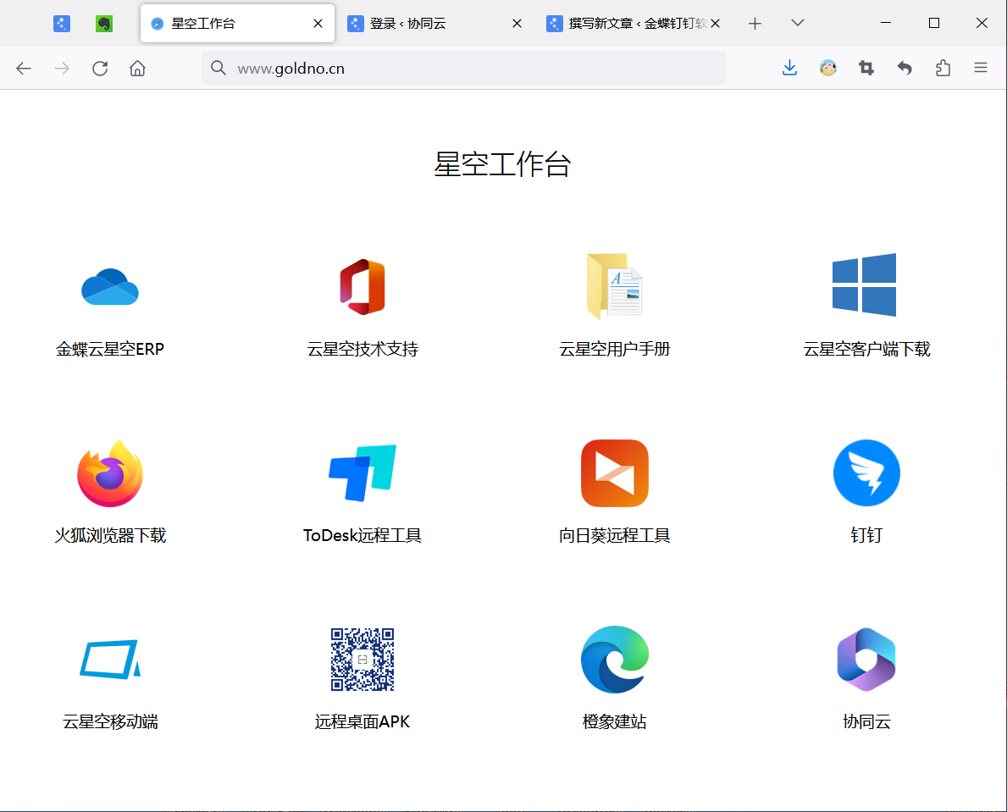Click the 星空工作台 page heading
Viewport: 1007px width, 812px height.
tap(503, 164)
